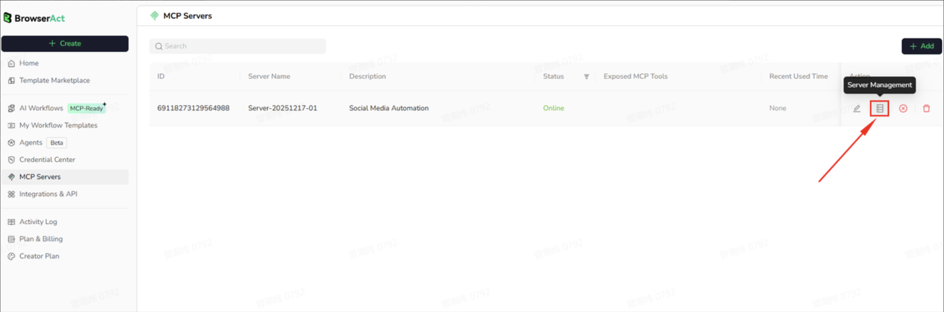This screenshot has width=944, height=312.
Task: Open Server Management icon
Action: [879, 108]
